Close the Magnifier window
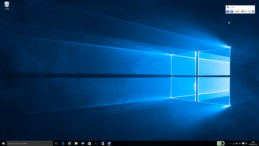Image resolution: width=259 pixels, height=146 pixels. click(252, 7)
